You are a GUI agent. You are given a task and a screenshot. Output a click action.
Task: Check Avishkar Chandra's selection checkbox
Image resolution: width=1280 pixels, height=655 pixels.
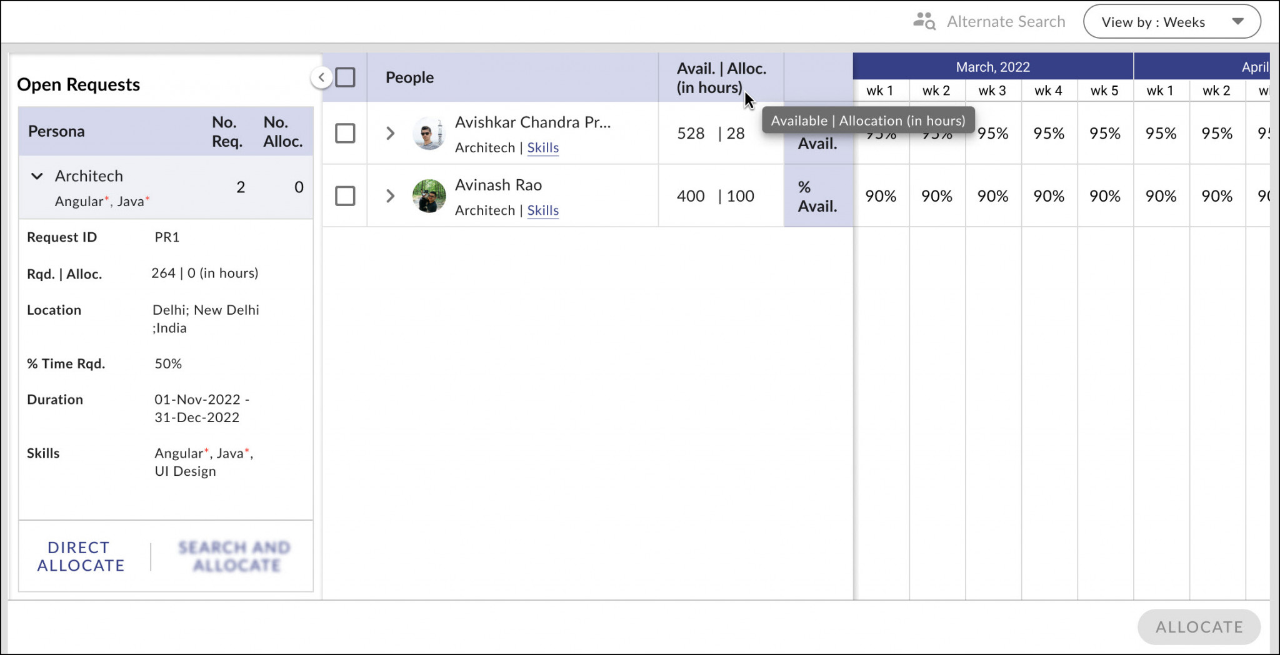pos(345,133)
